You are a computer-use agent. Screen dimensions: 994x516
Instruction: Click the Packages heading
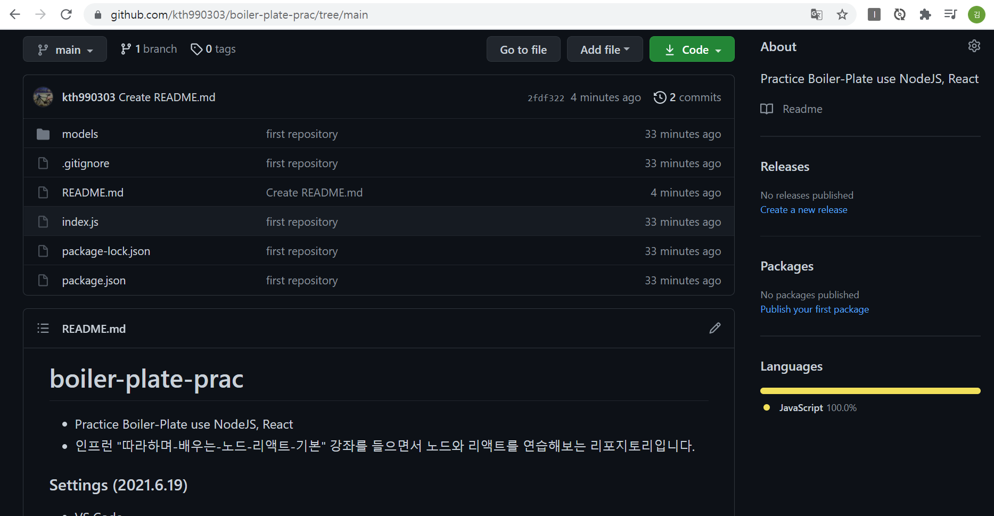pos(787,266)
